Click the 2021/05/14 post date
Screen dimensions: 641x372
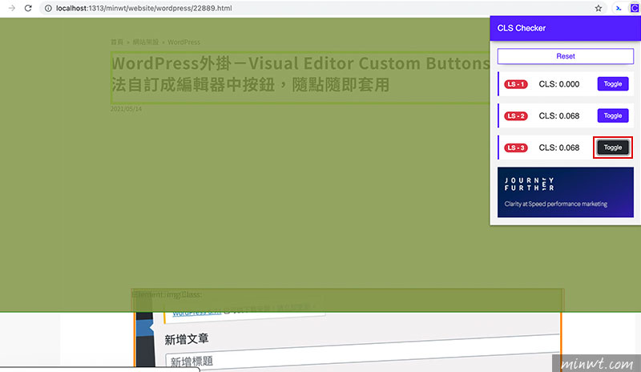click(x=126, y=109)
